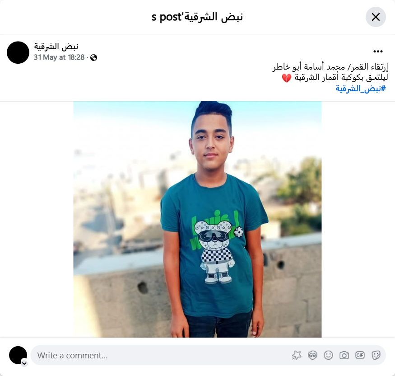Click the broken heart emoji in the post text
The image size is (395, 376).
286,78
